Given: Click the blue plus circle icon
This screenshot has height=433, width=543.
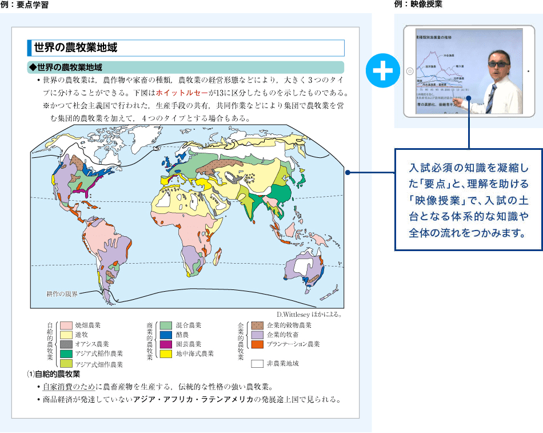Looking at the screenshot, I should pyautogui.click(x=382, y=70).
